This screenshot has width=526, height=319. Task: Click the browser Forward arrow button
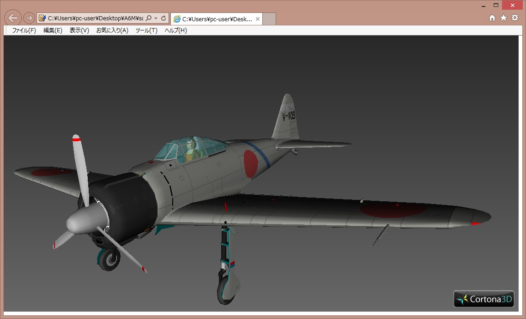(x=29, y=18)
